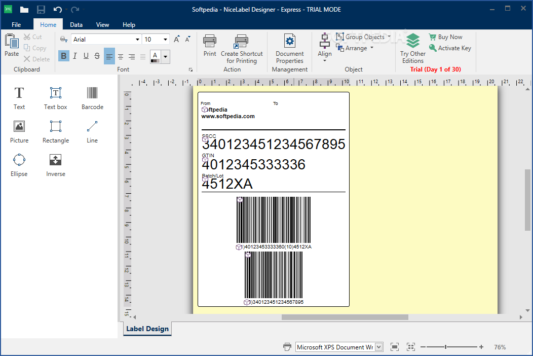This screenshot has width=533, height=356.
Task: Open the Microsoft XPS printer dropdown
Action: pos(379,347)
